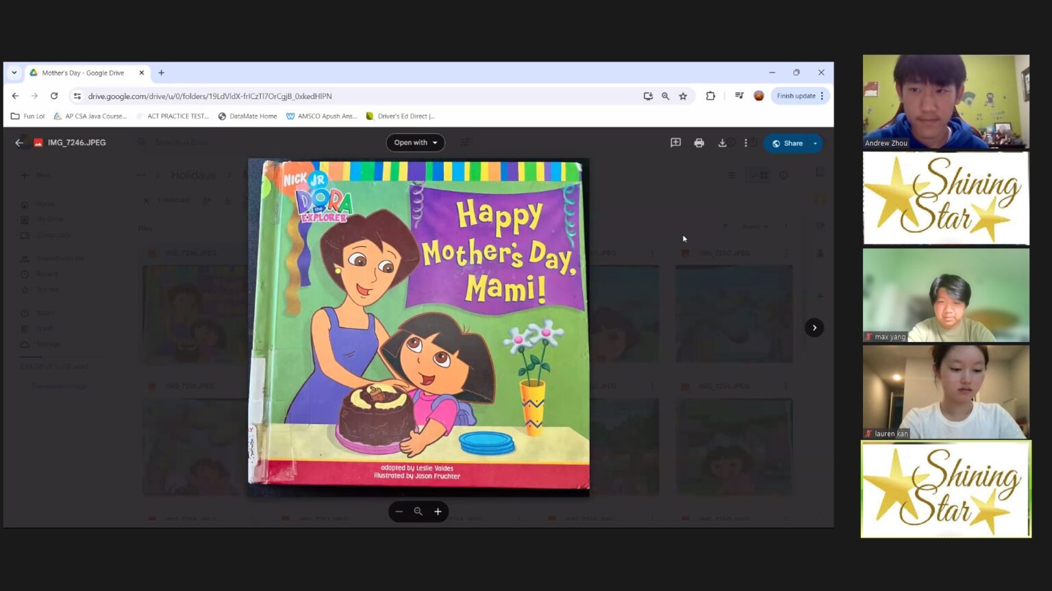Screen dimensions: 1052x591
Task: Open a new browser tab
Action: pyautogui.click(x=162, y=73)
